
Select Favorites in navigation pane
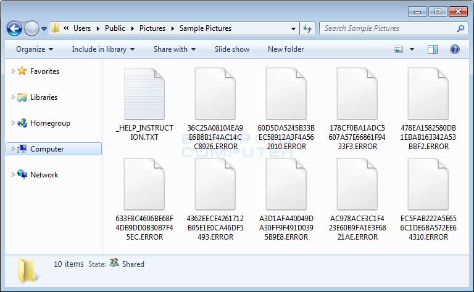[x=44, y=71]
